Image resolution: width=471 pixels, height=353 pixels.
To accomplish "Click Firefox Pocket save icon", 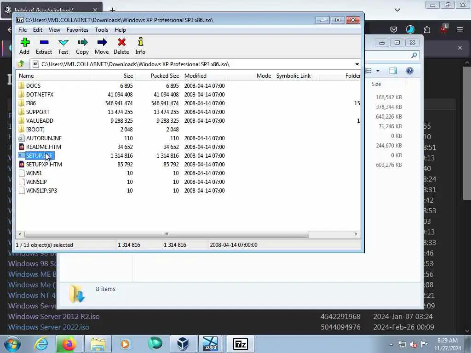I will (x=394, y=29).
